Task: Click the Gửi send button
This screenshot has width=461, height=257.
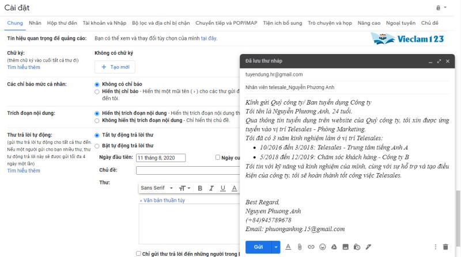Action: (258, 247)
